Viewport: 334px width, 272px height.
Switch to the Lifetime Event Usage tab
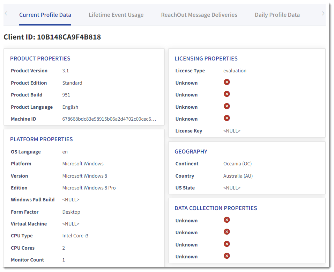(116, 15)
